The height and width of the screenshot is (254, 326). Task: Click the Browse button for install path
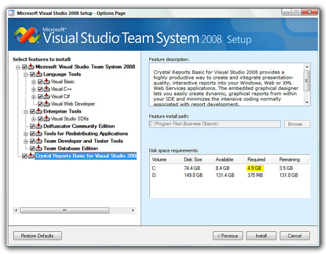tap(297, 124)
